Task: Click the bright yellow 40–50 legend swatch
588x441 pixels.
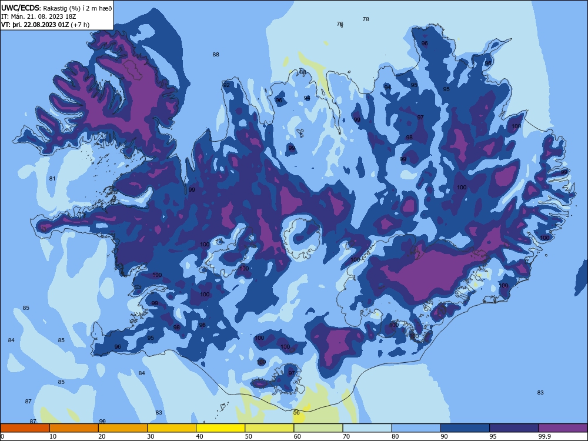Action: (220, 428)
